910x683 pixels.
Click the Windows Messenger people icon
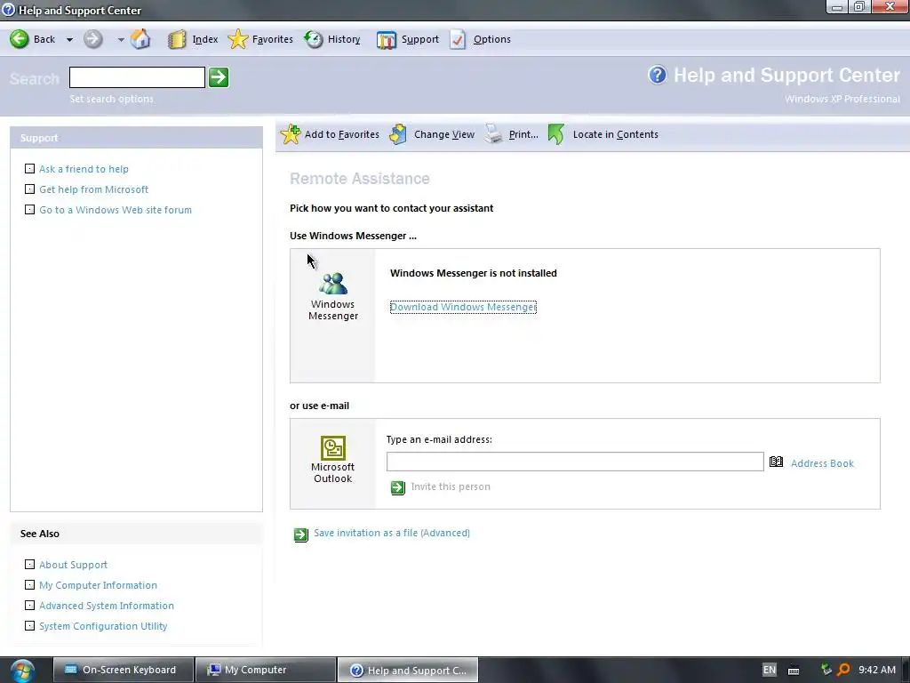point(333,284)
